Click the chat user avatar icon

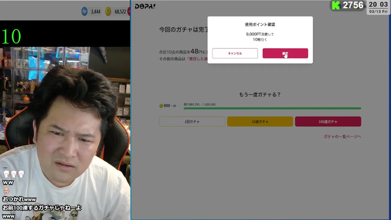[x=6, y=191]
